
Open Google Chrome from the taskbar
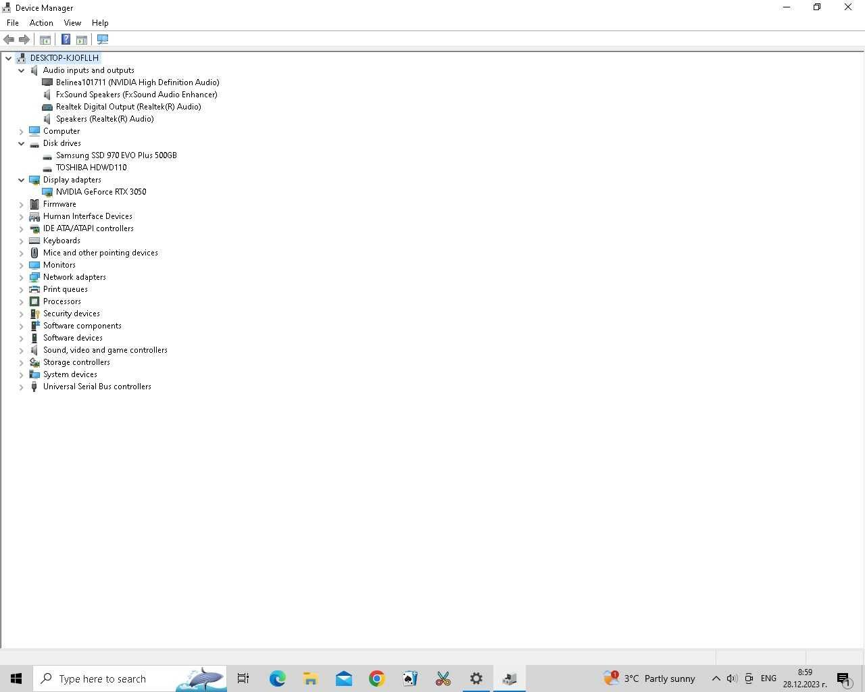(x=376, y=678)
